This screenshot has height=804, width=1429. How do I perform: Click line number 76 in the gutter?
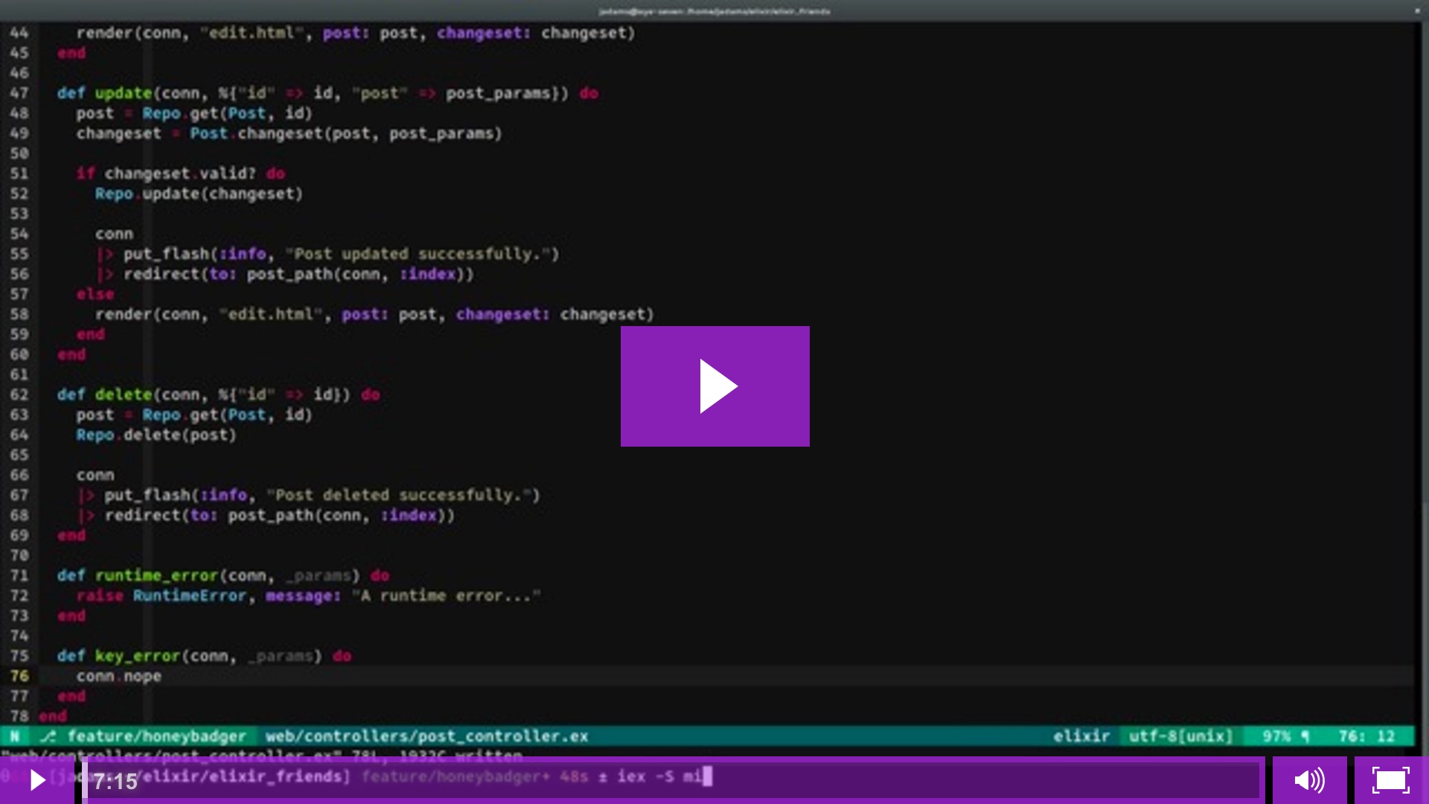pyautogui.click(x=19, y=676)
